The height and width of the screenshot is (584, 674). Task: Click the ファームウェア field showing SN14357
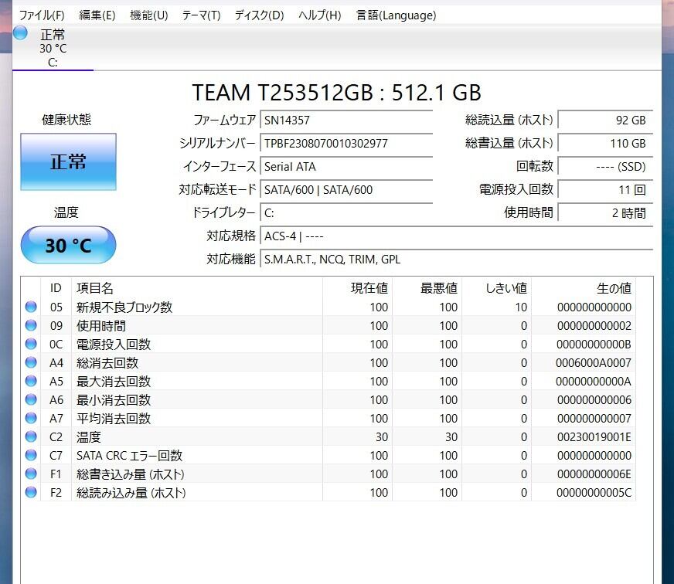346,121
